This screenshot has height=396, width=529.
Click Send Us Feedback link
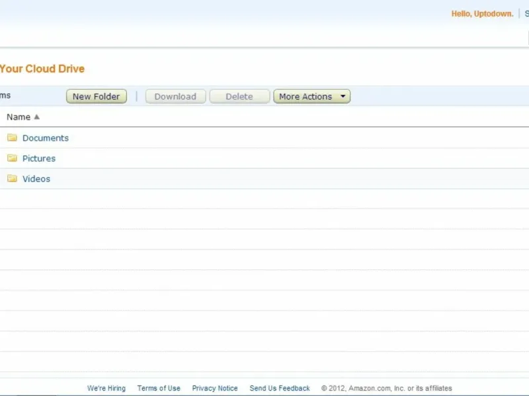(x=280, y=388)
